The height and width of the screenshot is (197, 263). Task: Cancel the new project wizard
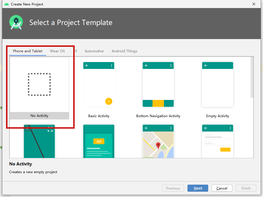point(222,188)
